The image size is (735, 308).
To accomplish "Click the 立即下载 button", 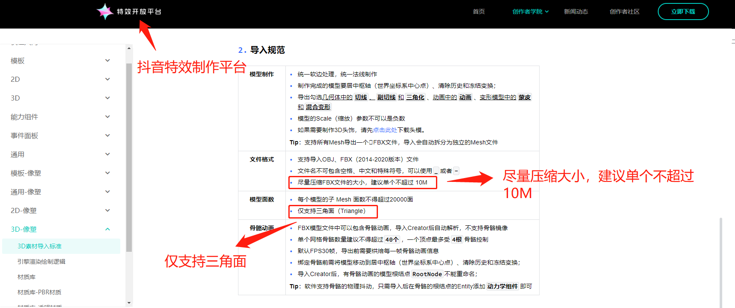I will [683, 12].
